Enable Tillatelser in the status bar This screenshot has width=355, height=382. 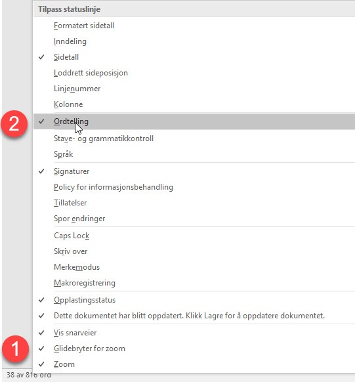click(x=194, y=203)
